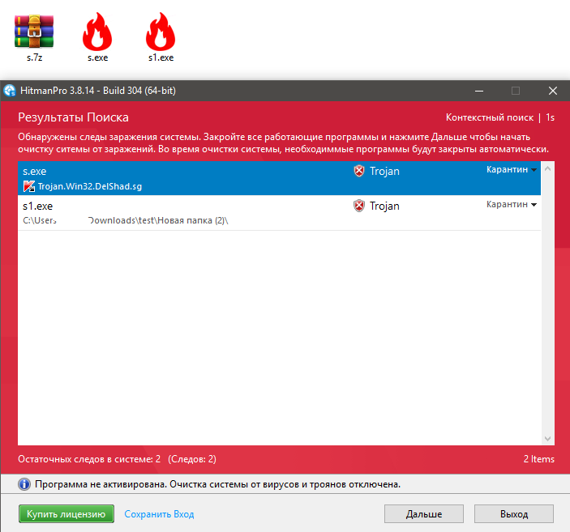Click the Контекстный поиск label
The width and height of the screenshot is (570, 532).
point(490,117)
